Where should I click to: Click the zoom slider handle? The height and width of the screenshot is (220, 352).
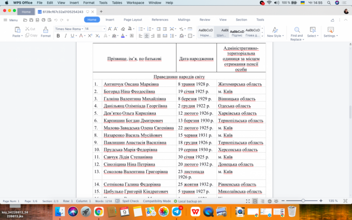303,201
